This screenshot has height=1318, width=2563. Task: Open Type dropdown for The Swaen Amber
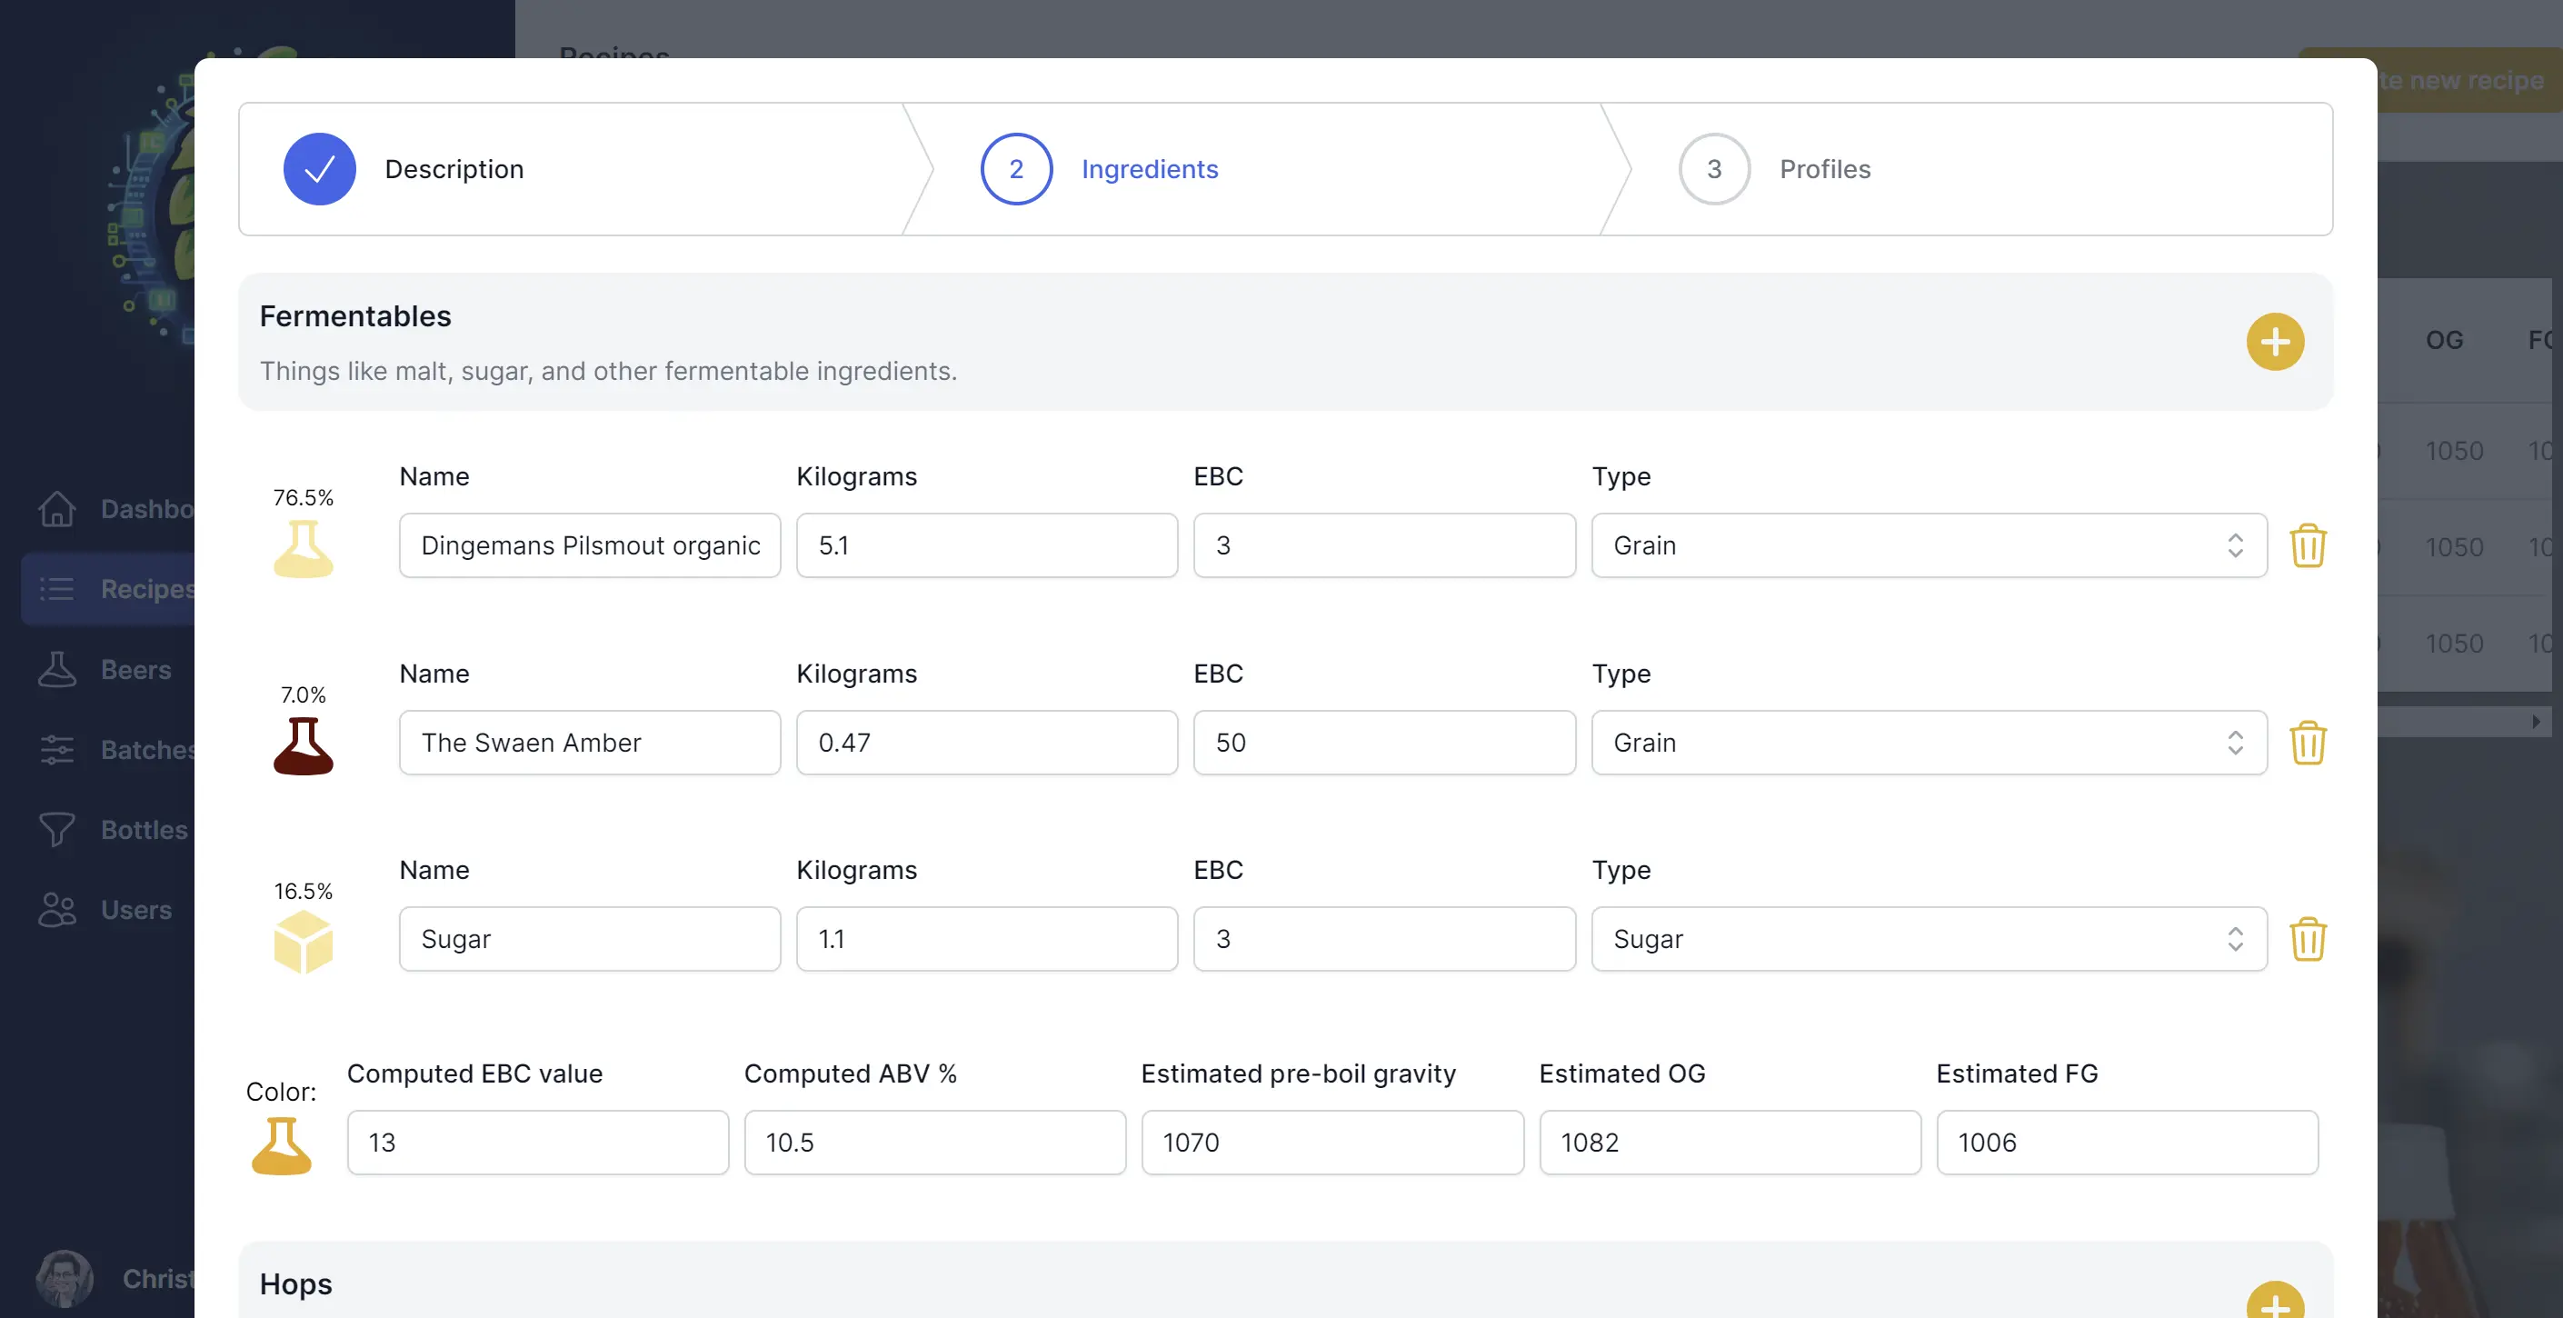click(1929, 742)
